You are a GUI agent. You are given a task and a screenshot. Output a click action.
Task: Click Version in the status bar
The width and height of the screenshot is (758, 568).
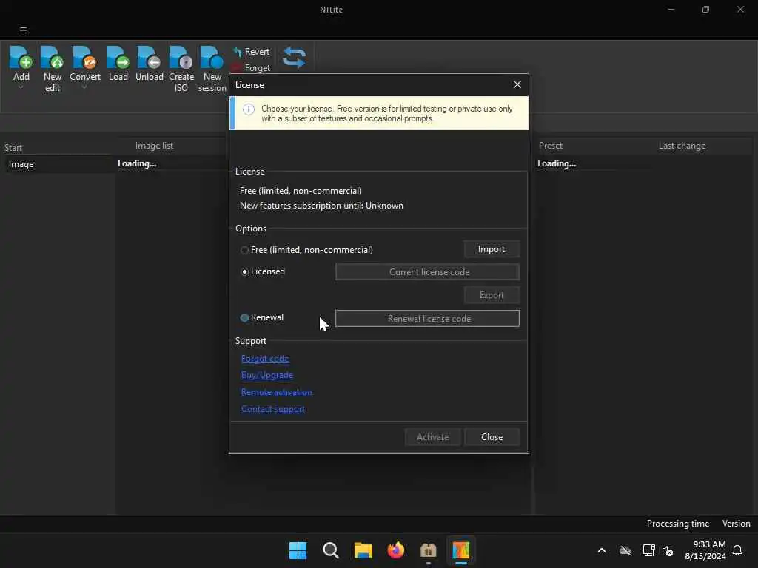tap(736, 524)
